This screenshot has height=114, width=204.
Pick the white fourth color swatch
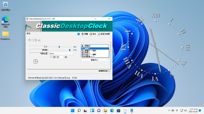61,57
